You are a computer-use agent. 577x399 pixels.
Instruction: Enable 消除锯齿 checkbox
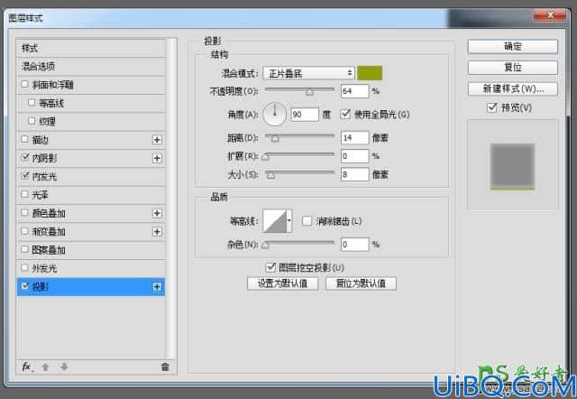click(x=307, y=221)
